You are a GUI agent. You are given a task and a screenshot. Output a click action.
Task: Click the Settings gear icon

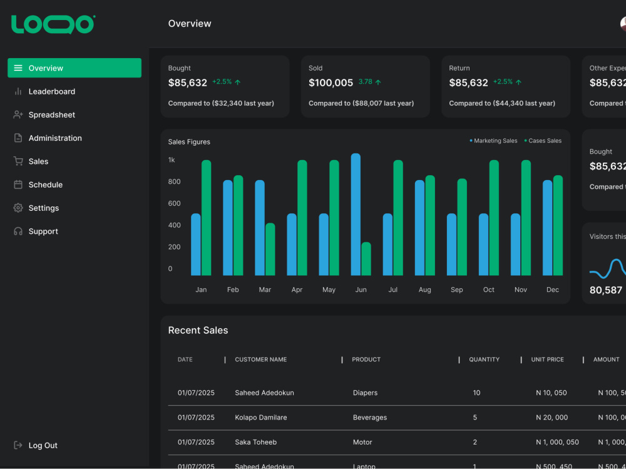(x=18, y=208)
